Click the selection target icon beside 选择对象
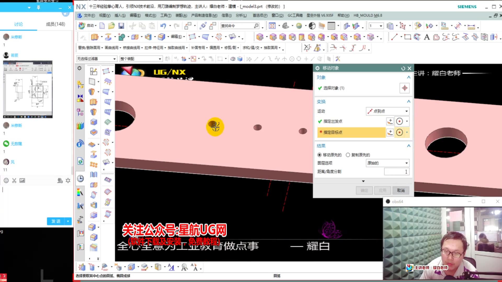The image size is (502, 282). pyautogui.click(x=405, y=88)
